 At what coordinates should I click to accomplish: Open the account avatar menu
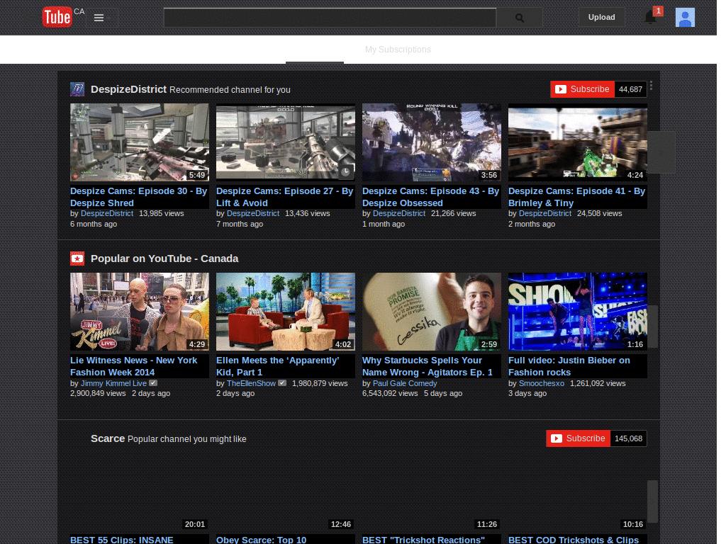point(685,18)
